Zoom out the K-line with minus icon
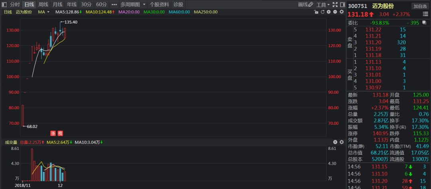Viewport: 431px width, 189px height. pos(335,12)
